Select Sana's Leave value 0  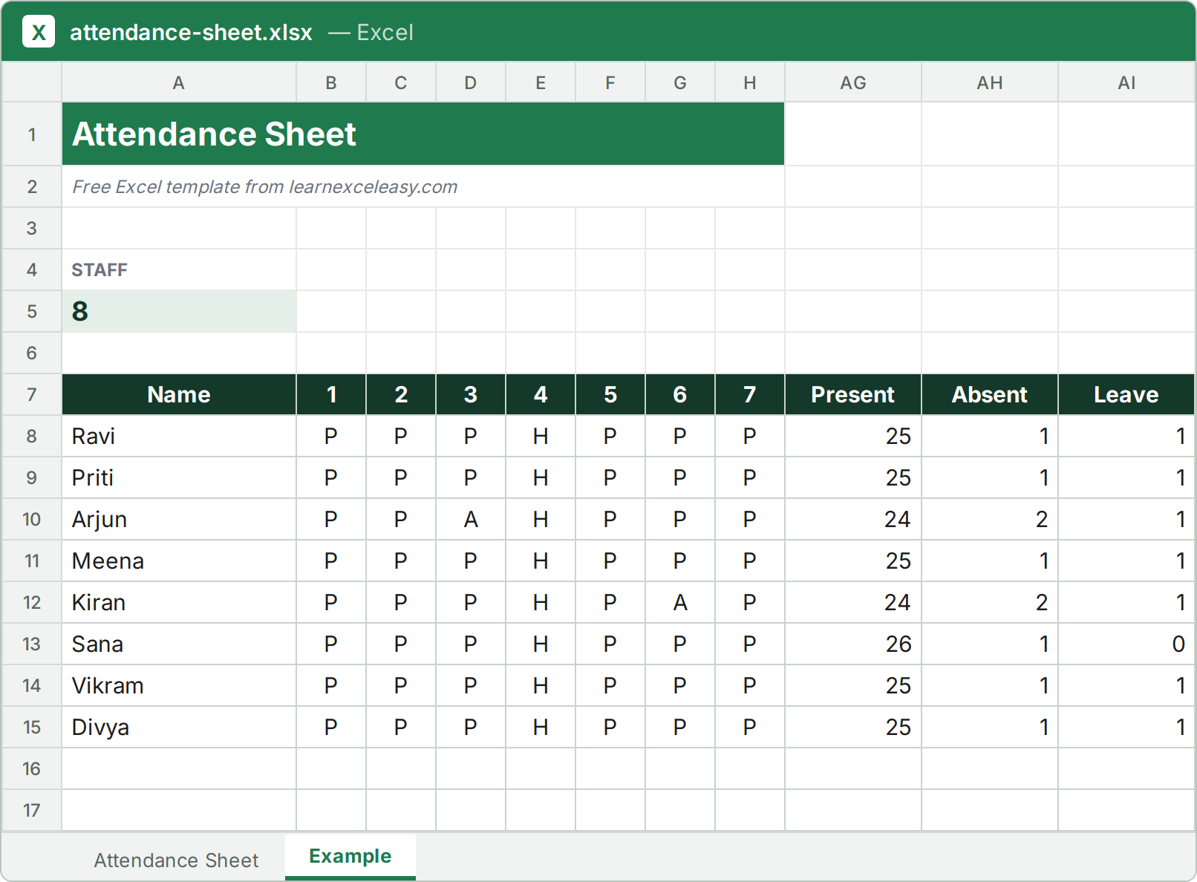point(1126,644)
